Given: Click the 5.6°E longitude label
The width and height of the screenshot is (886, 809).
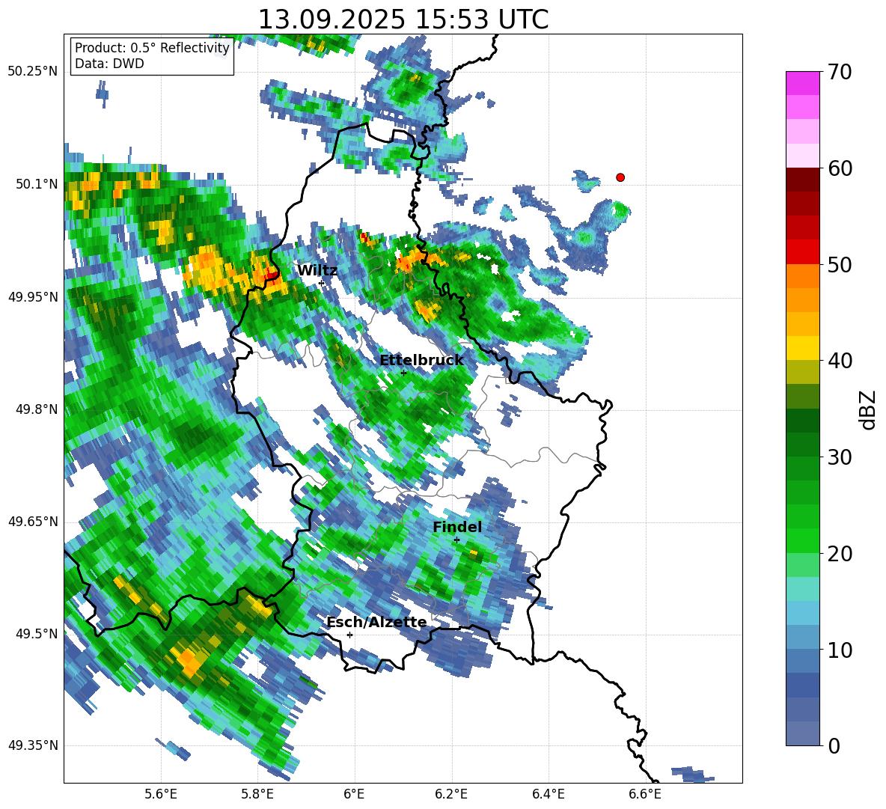Looking at the screenshot, I should click(161, 794).
